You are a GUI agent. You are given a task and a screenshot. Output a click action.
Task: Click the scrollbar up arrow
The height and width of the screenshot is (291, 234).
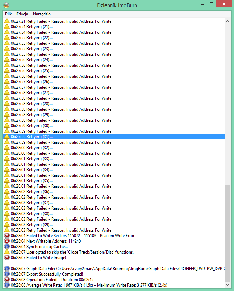point(227,21)
